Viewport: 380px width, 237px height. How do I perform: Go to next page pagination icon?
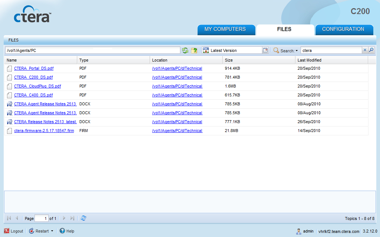tap(64, 218)
